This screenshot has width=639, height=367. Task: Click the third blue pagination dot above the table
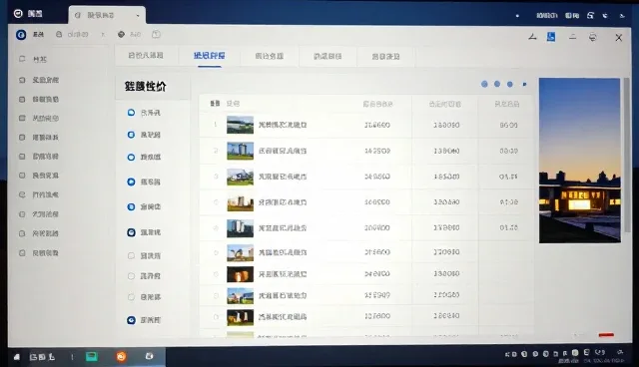[x=510, y=84]
